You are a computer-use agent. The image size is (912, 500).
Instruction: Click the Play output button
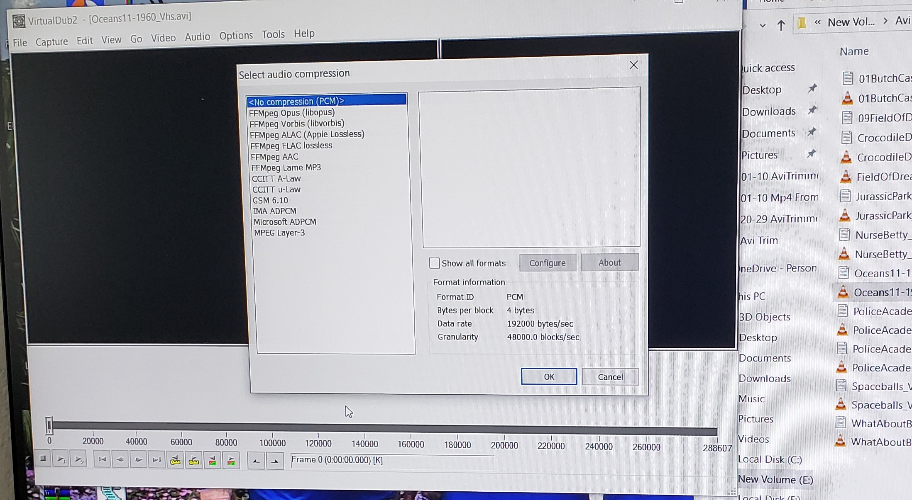tap(78, 459)
